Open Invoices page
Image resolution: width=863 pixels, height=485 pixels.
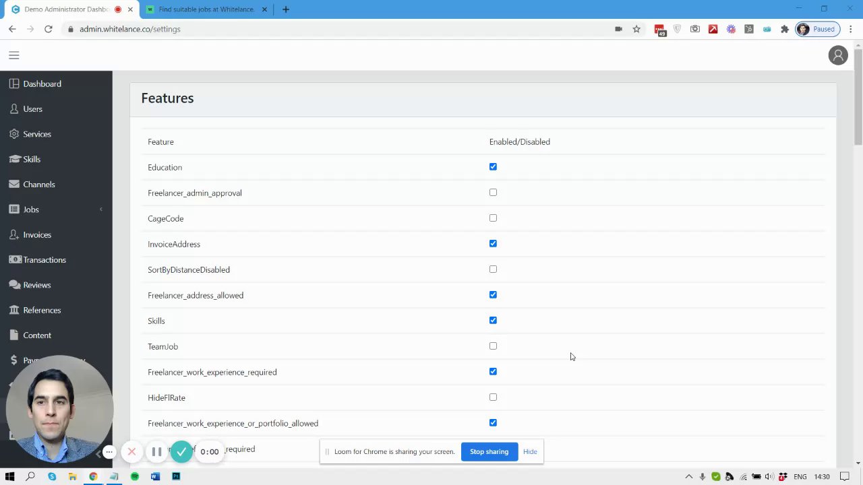(x=37, y=234)
